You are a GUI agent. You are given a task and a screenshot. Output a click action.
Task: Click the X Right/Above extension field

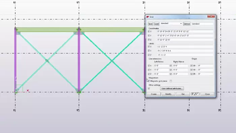pyautogui.click(x=180, y=66)
